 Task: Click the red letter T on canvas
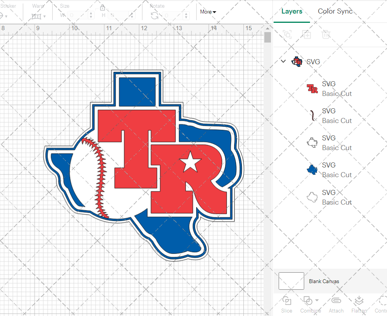point(137,149)
